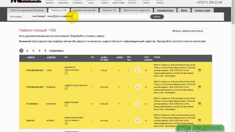Add РЕШЕТКА ПЛАСТИКОВАЯ to cart via cart icon
235x132 pixels.
click(199, 87)
